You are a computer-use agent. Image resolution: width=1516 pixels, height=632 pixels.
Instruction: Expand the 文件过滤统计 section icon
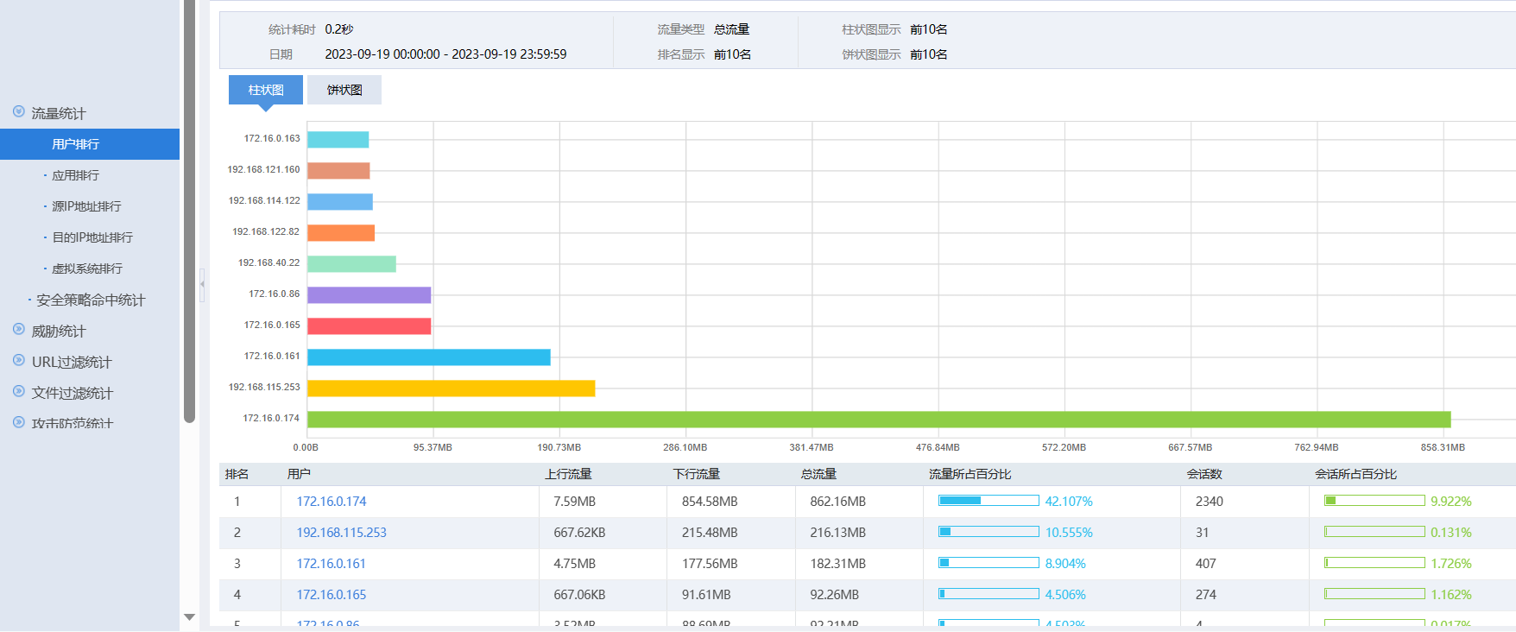point(19,392)
